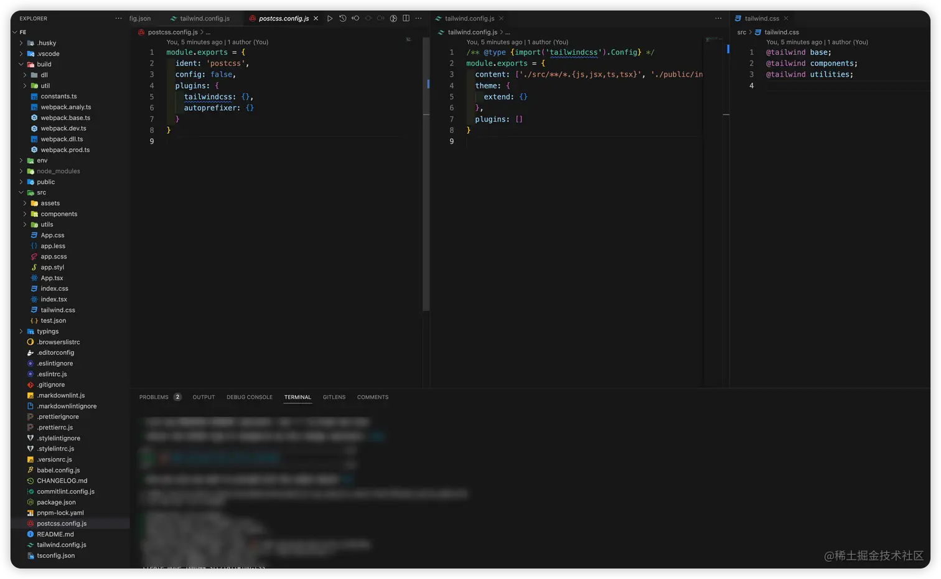The height and width of the screenshot is (579, 941).
Task: Open Explorer views and more actions menu
Action: point(118,19)
